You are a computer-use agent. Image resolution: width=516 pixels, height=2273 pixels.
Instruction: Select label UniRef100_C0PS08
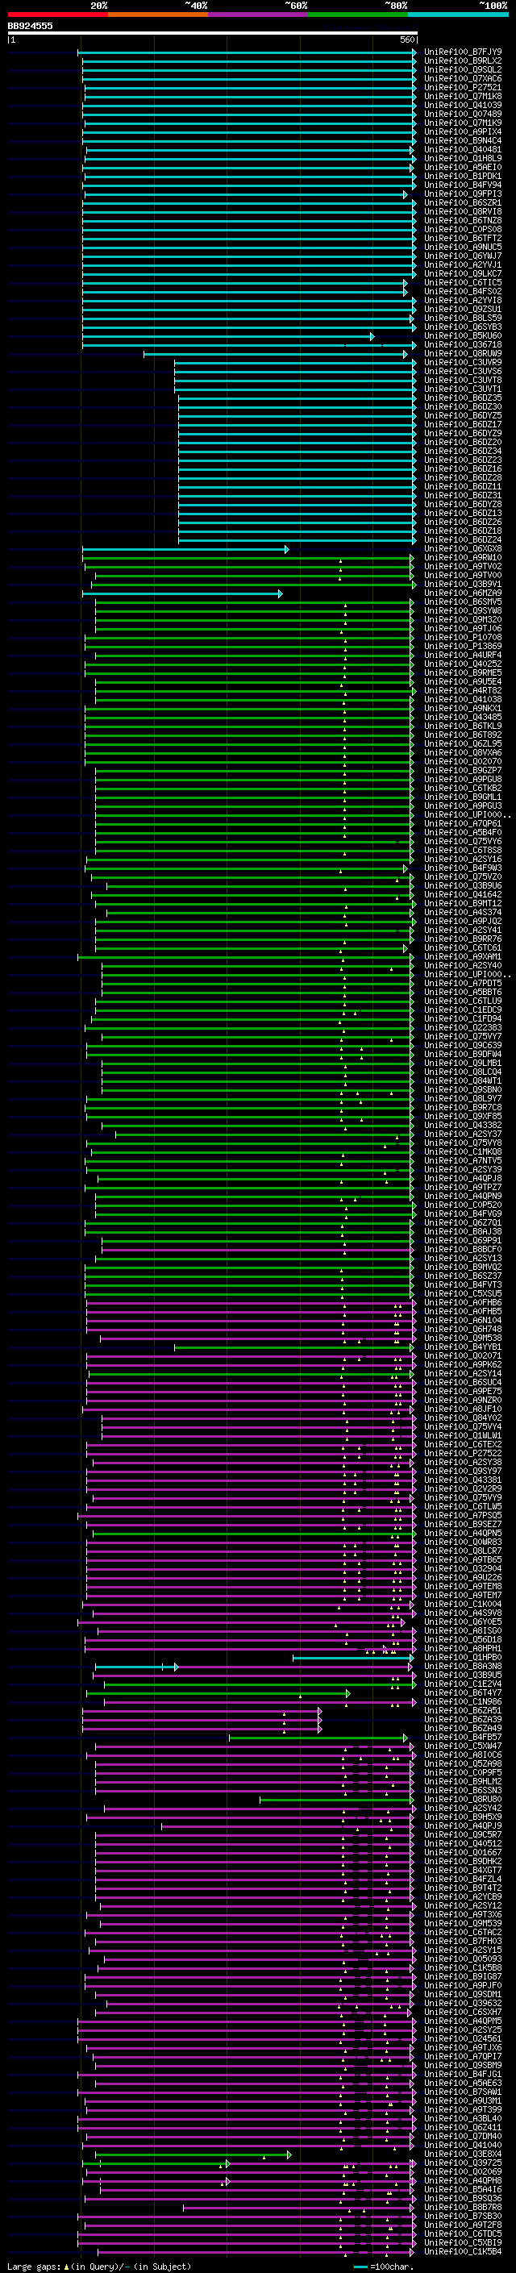[463, 230]
